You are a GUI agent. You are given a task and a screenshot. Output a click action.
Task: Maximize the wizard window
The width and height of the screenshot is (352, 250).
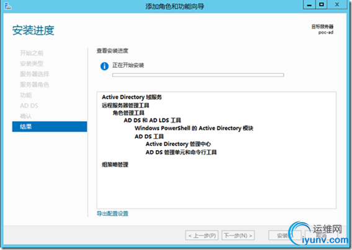pyautogui.click(x=322, y=4)
